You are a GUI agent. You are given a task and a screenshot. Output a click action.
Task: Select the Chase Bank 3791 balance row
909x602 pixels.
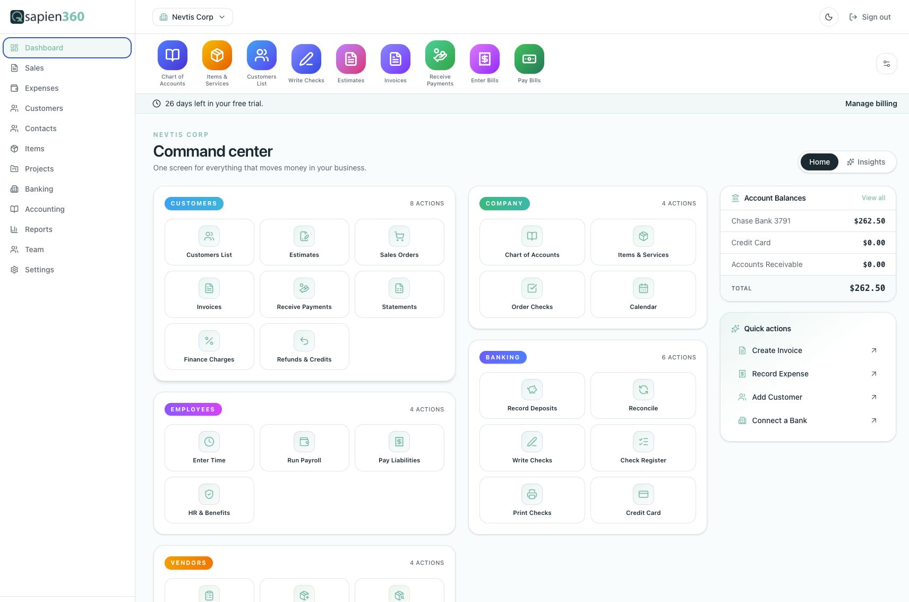point(808,221)
